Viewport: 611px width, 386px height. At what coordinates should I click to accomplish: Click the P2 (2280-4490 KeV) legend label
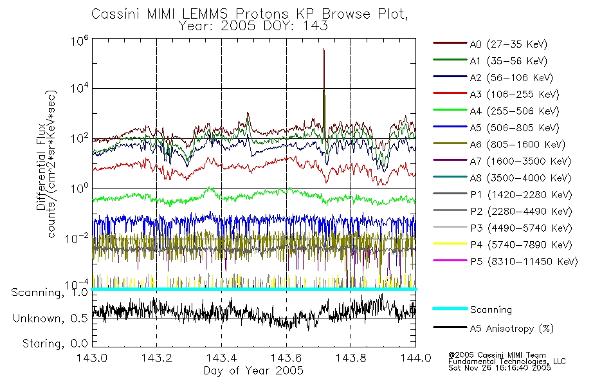[x=521, y=212]
